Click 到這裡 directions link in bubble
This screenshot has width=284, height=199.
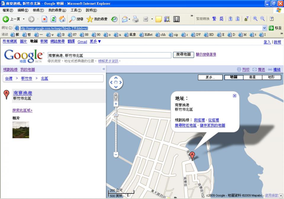pos(199,120)
